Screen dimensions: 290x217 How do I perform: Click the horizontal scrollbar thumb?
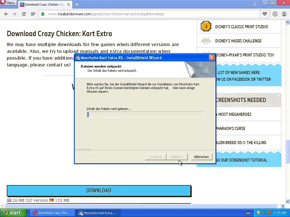(x=141, y=206)
